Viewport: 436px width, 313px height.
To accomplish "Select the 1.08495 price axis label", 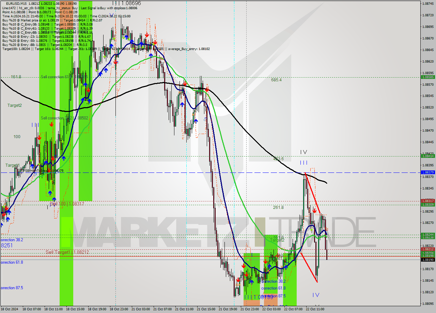I will 428,119.
